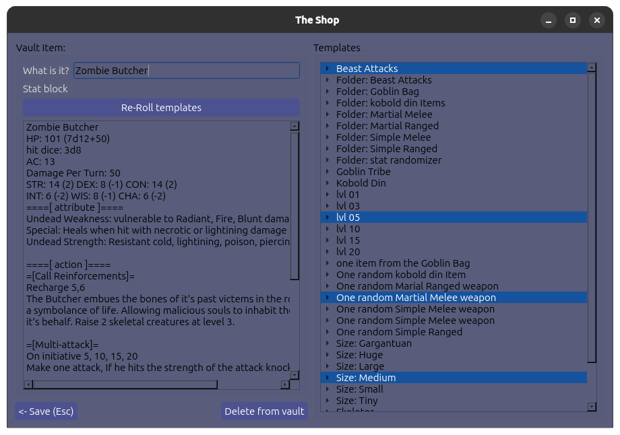Viewport: 620px width, 435px height.
Task: Click stat block scroll up arrow
Action: point(294,126)
